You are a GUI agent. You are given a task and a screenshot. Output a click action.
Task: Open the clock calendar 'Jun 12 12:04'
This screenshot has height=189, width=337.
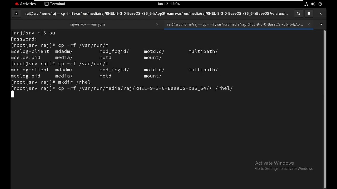[x=168, y=4]
